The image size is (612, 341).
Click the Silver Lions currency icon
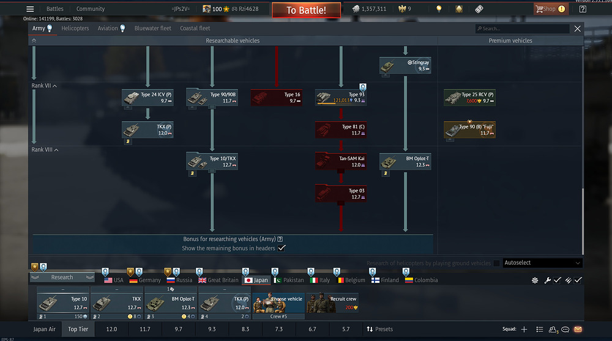pyautogui.click(x=356, y=9)
